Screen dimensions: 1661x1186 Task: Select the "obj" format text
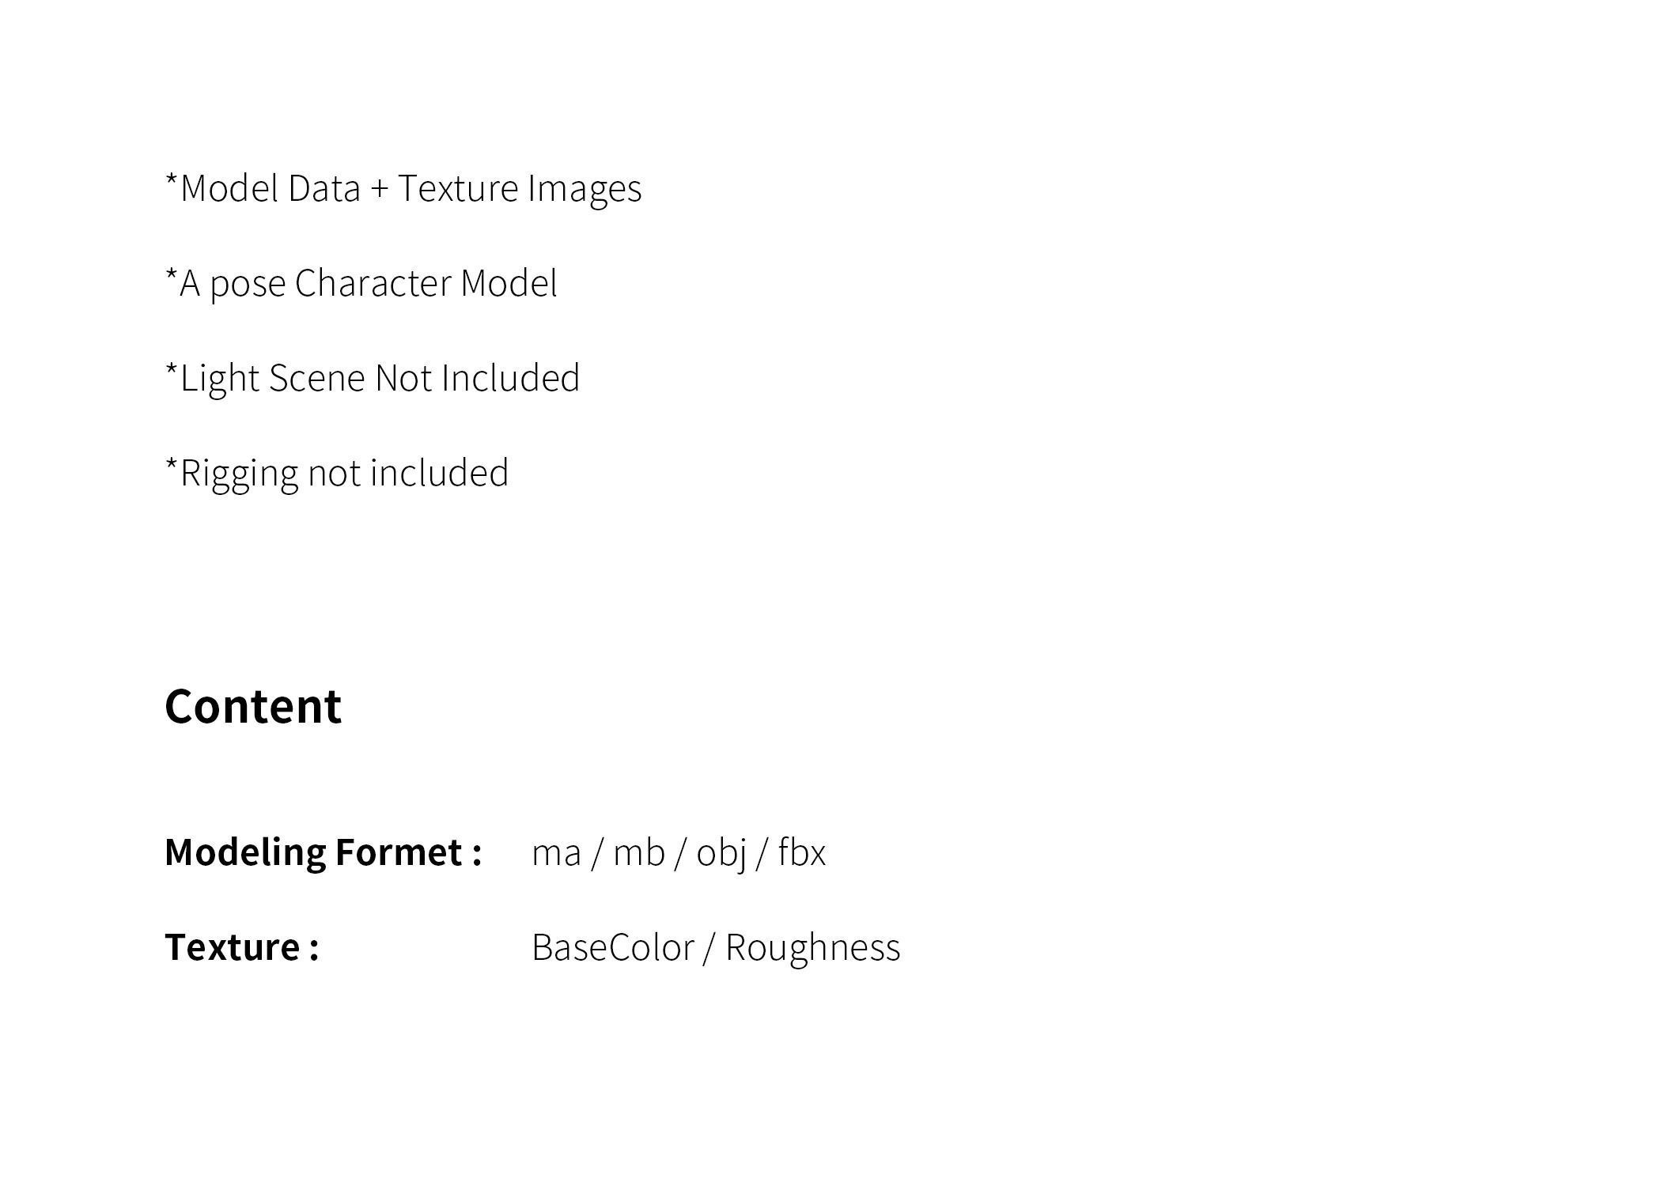click(721, 853)
